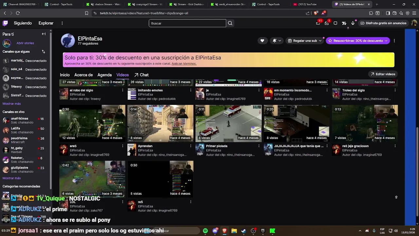Open options for 'Primer piolada' clip
Screen dimensions: 419x236
click(259, 146)
